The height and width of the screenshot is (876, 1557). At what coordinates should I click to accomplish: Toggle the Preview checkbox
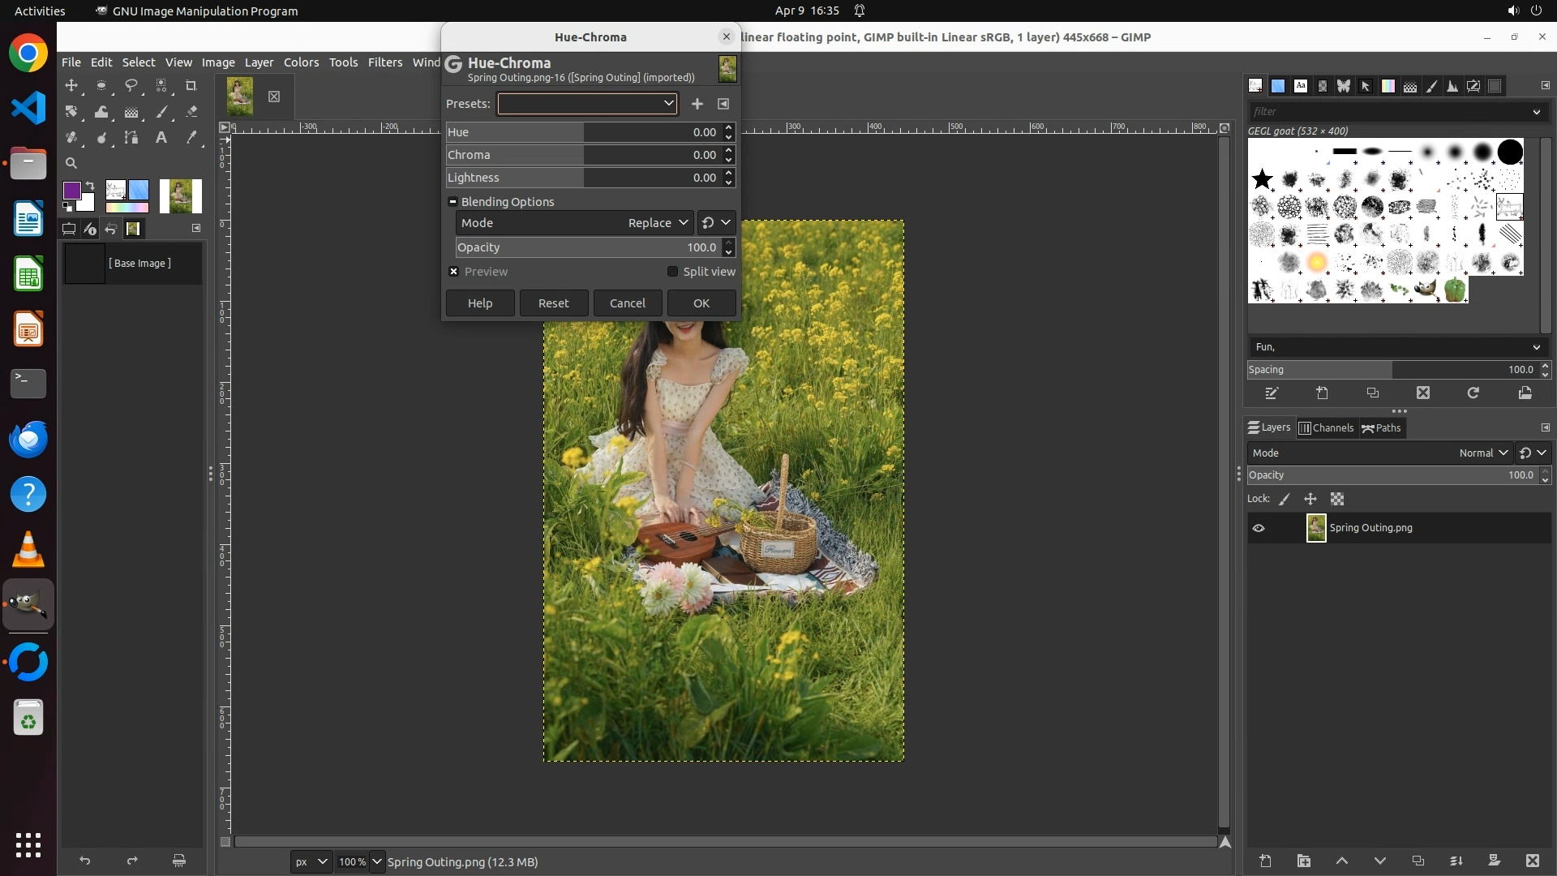click(454, 272)
